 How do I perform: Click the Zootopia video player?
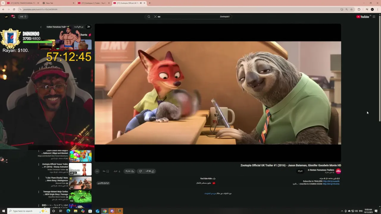tap(218, 93)
